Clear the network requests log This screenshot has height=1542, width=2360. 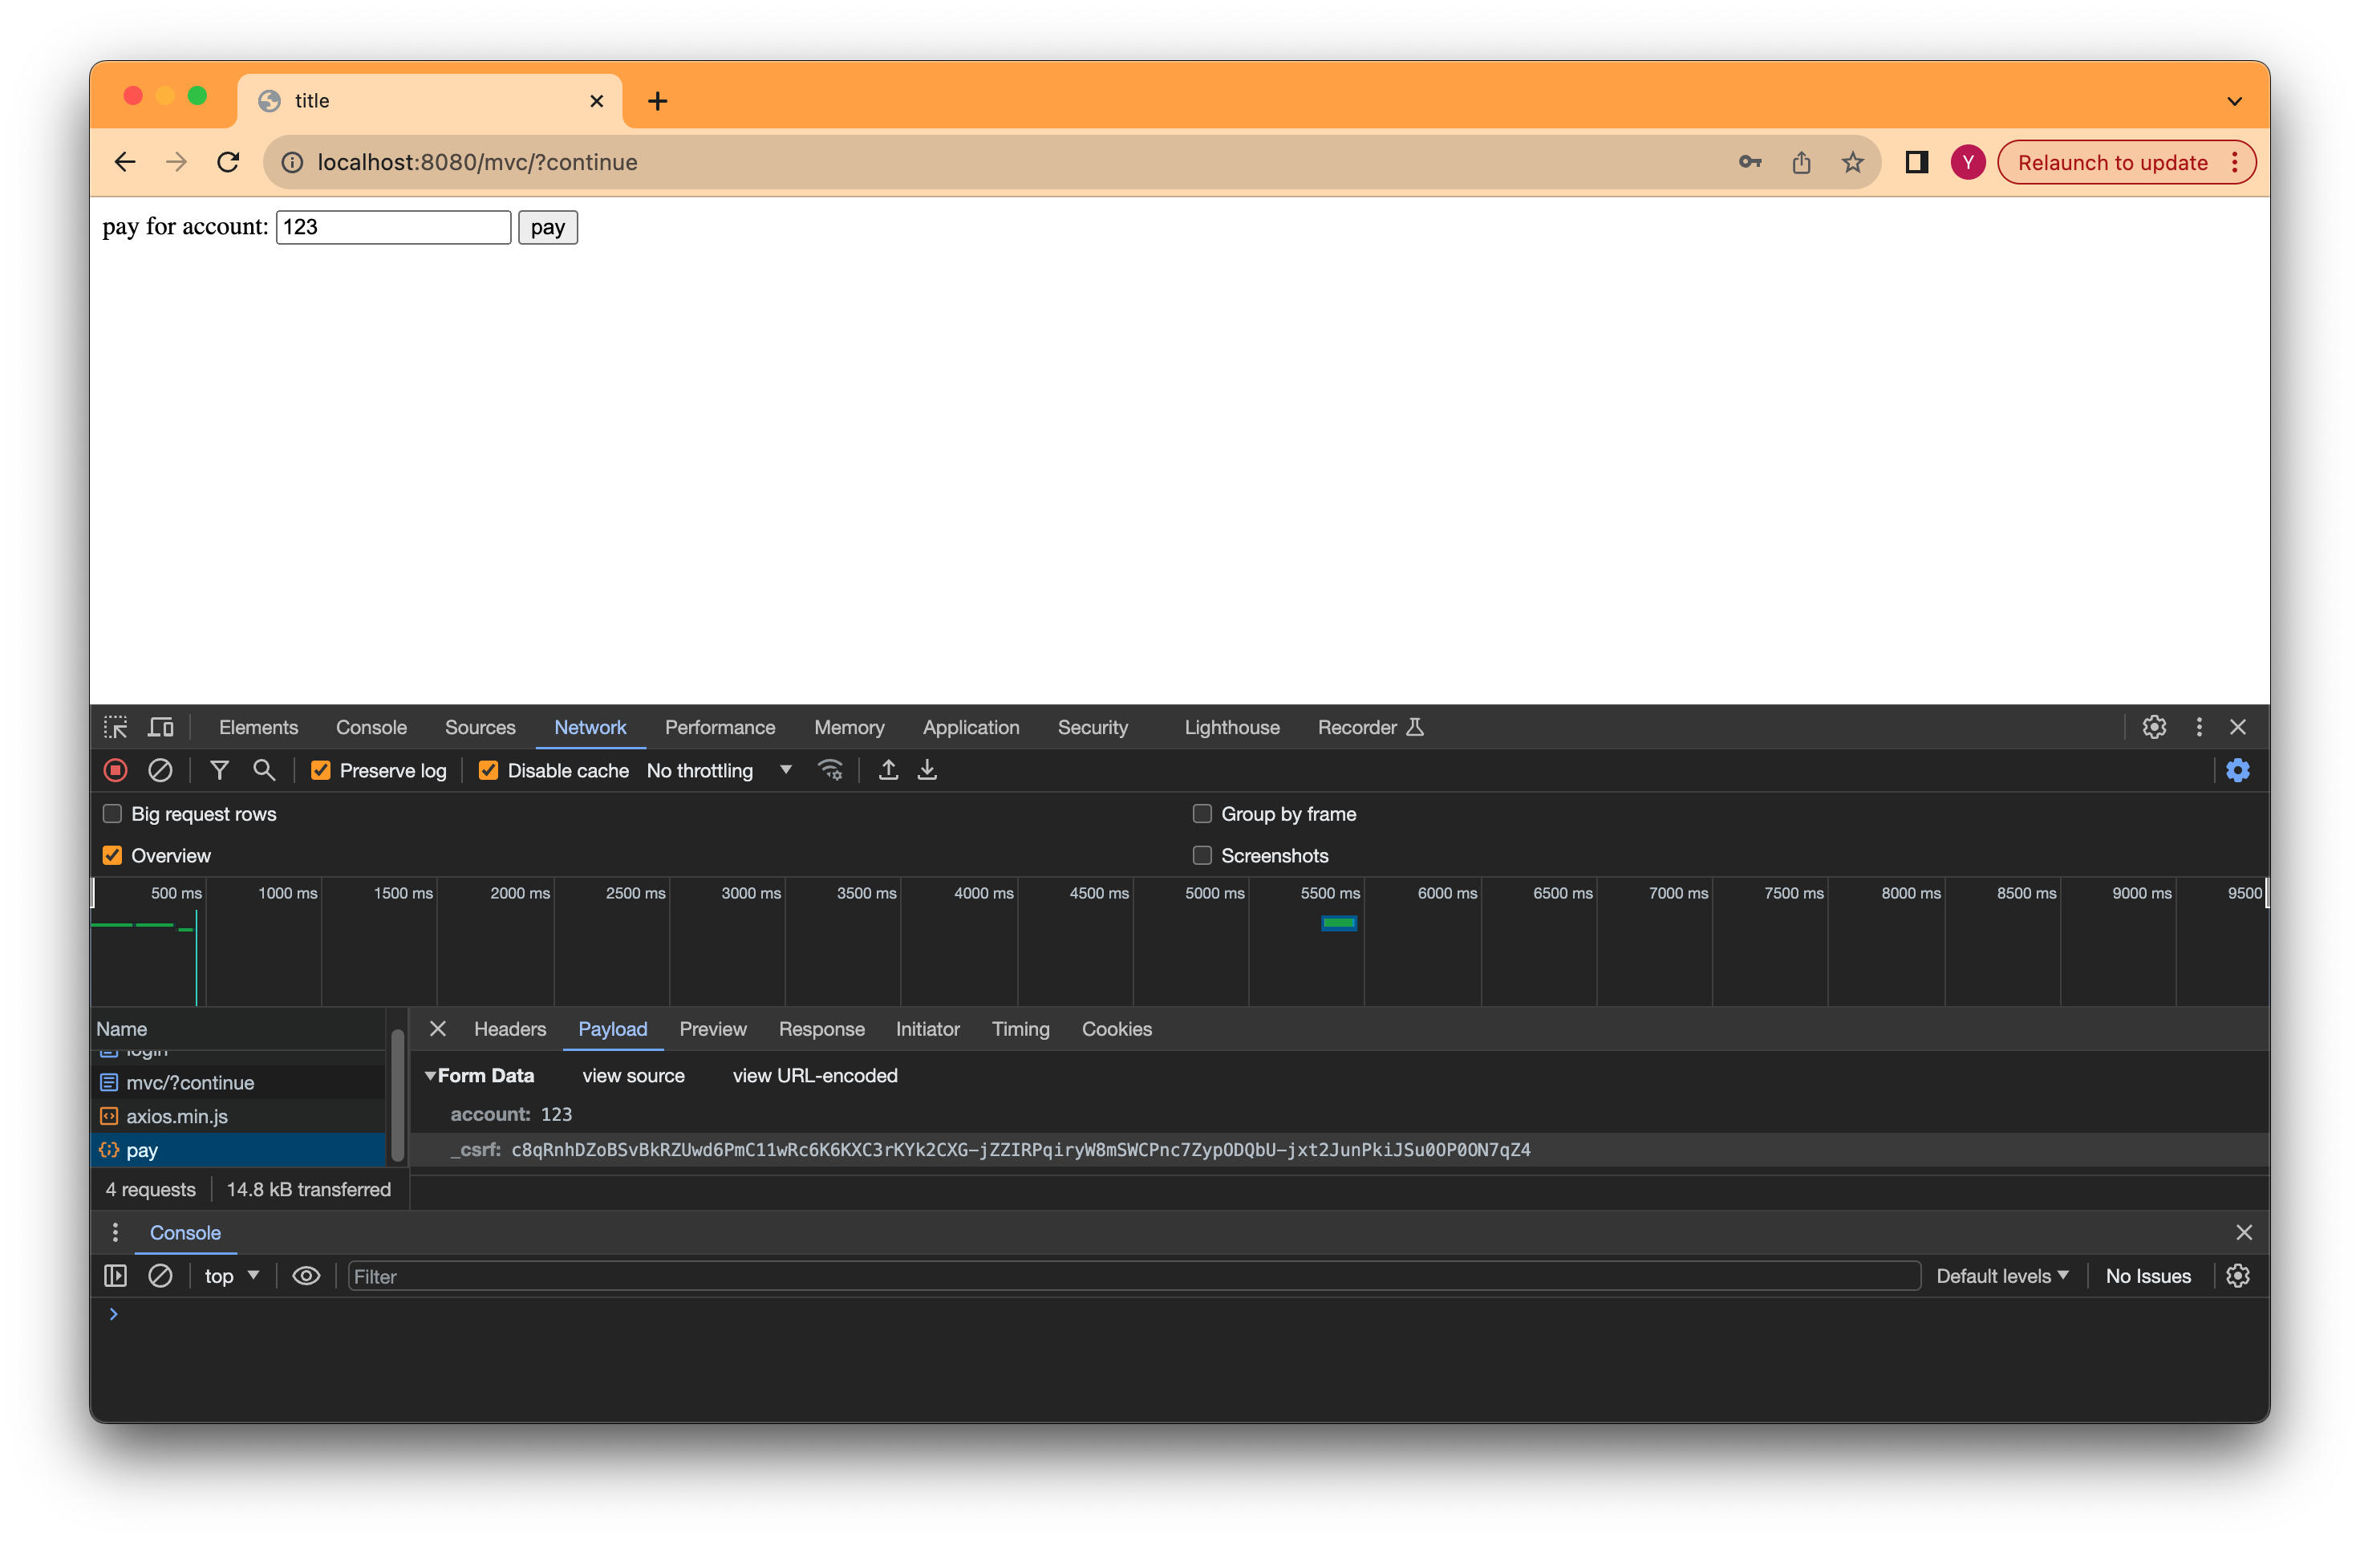click(x=160, y=770)
